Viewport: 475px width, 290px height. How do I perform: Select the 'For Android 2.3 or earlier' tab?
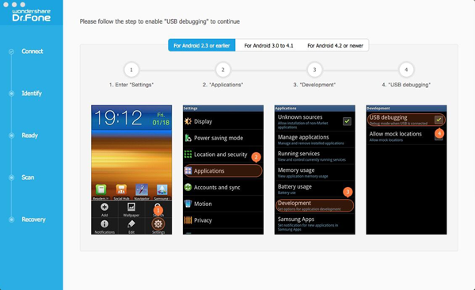click(202, 45)
